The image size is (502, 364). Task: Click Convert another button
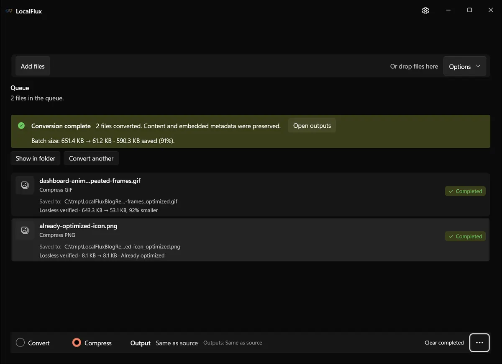point(91,158)
